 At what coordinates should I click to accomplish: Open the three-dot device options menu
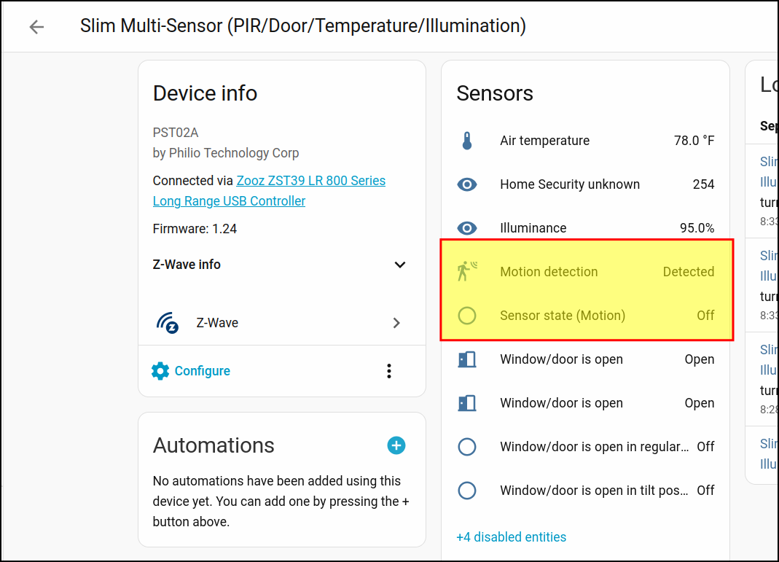[x=389, y=371]
